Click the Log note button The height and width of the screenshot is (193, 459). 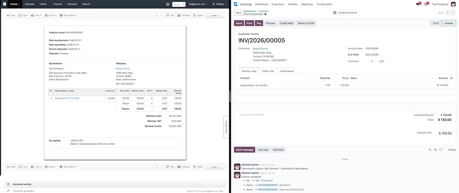[263, 150]
